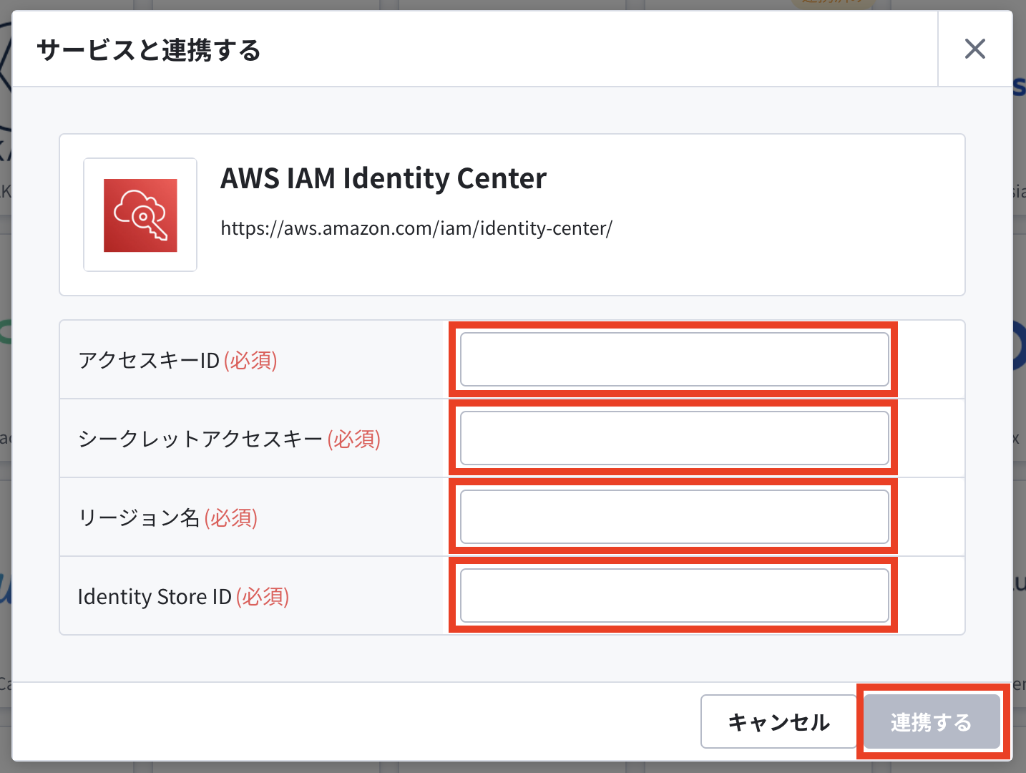Screen dimensions: 1026x773
Task: Click the (必須) marker beside シークレットアクセスキー
Action: [x=354, y=439]
